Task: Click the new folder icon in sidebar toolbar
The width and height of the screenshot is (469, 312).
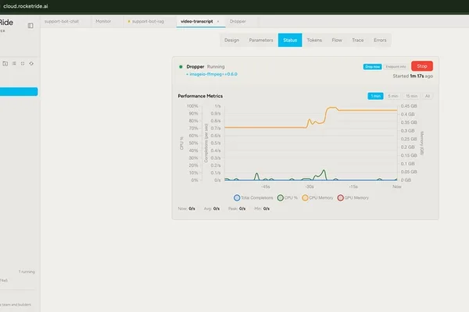Action: pyautogui.click(x=5, y=63)
